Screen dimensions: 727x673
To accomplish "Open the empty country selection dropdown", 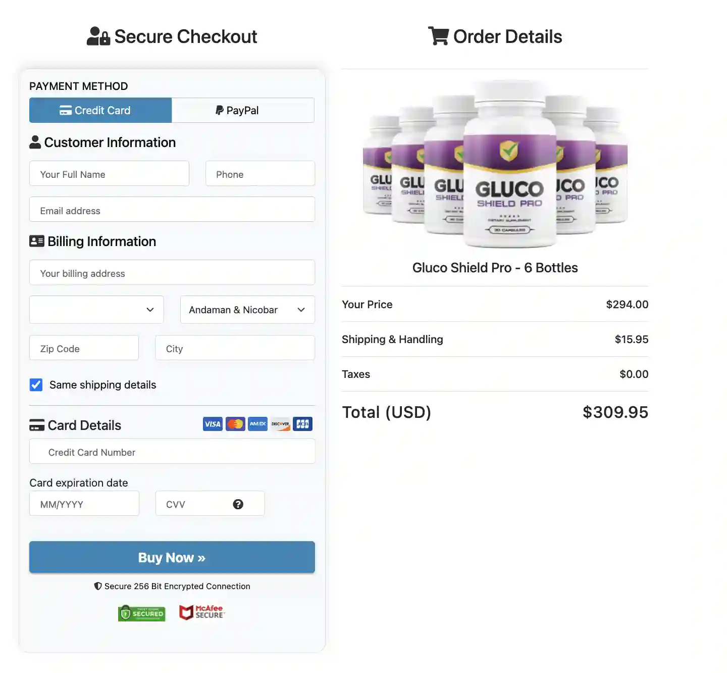I will tap(96, 310).
